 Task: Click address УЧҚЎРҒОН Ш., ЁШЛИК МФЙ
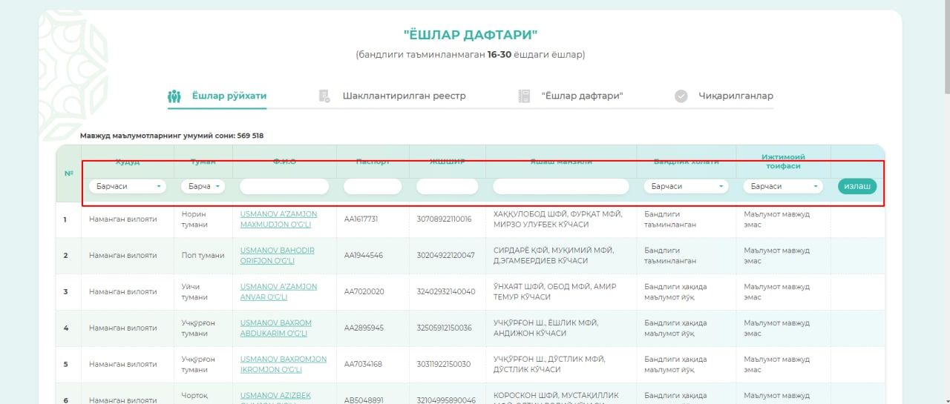pos(546,323)
